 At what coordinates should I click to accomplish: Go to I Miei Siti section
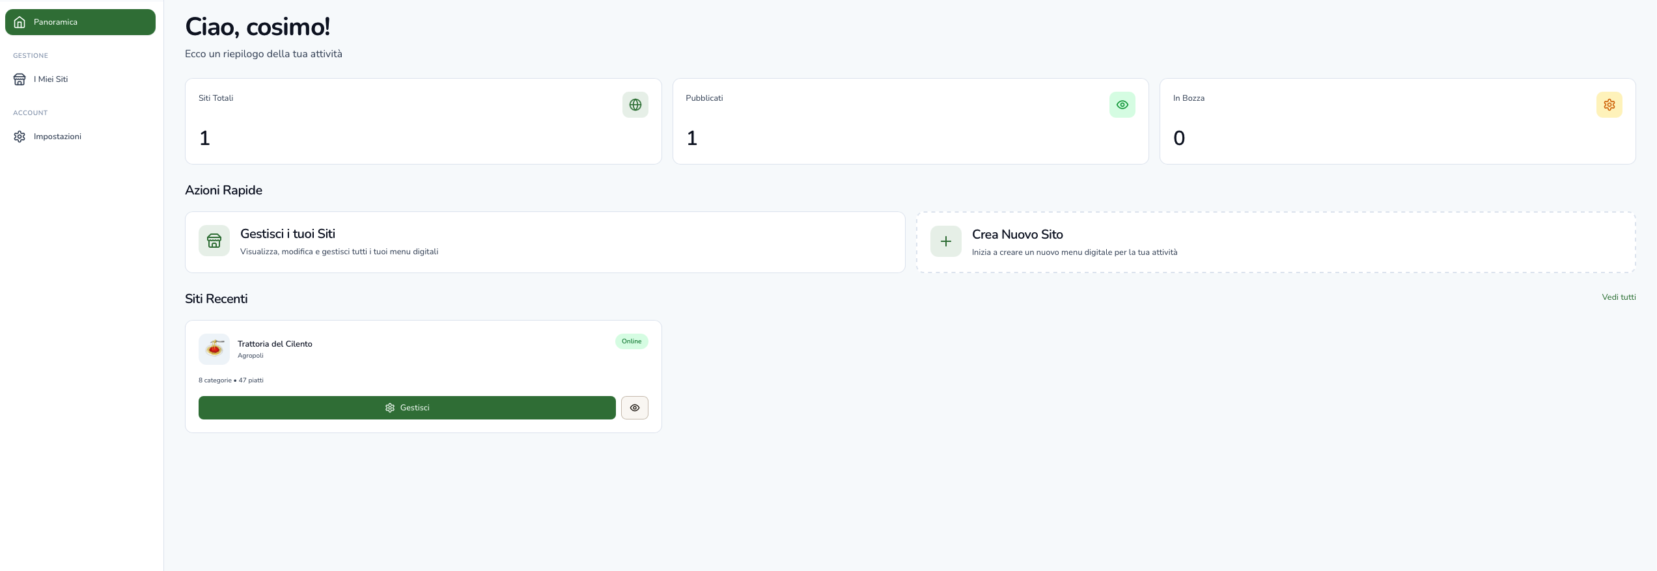tap(51, 79)
